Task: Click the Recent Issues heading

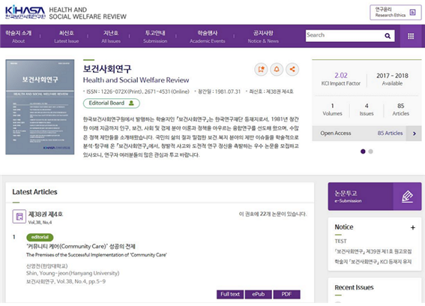Action: pos(354,287)
